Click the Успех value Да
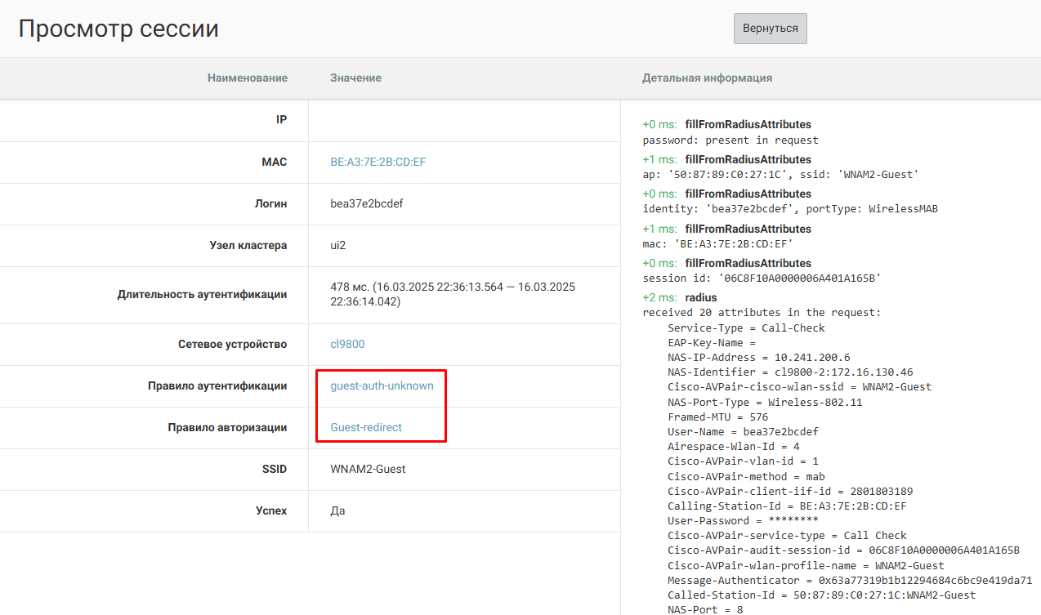 click(x=337, y=510)
